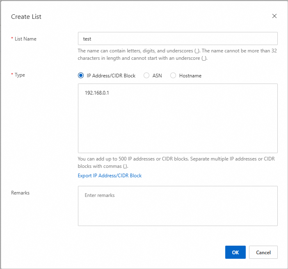Click the selected IP Address/CIDR Block radio circle

tap(80, 75)
